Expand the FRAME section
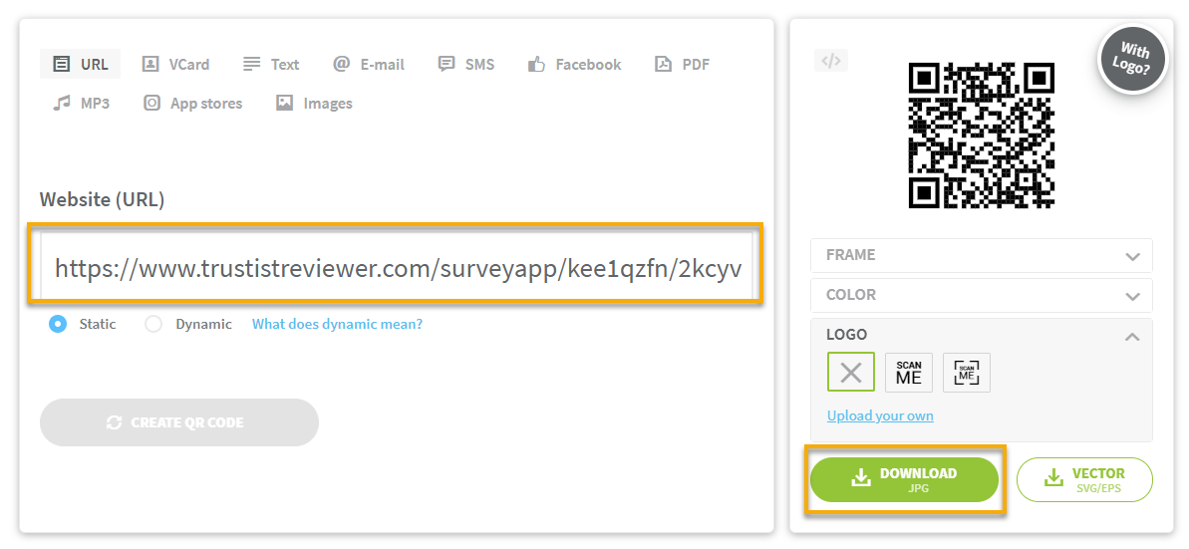This screenshot has height=549, width=1189. point(981,255)
